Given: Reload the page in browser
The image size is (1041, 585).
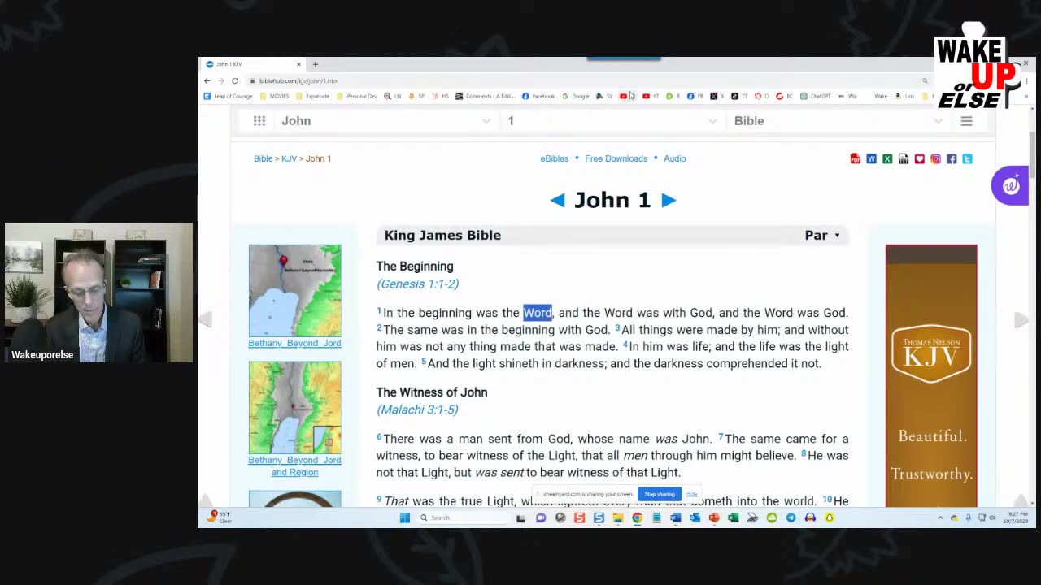Looking at the screenshot, I should tap(235, 80).
